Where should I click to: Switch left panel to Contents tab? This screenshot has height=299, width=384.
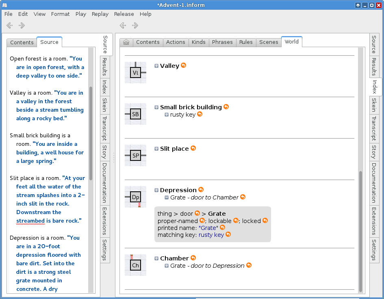[x=22, y=42]
